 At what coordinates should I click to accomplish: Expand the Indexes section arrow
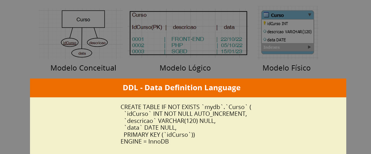click(309, 47)
